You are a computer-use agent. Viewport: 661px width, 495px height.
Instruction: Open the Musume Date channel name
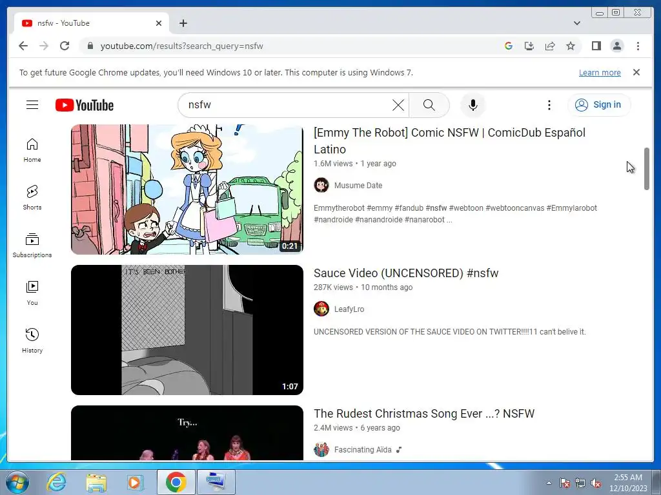[358, 185]
